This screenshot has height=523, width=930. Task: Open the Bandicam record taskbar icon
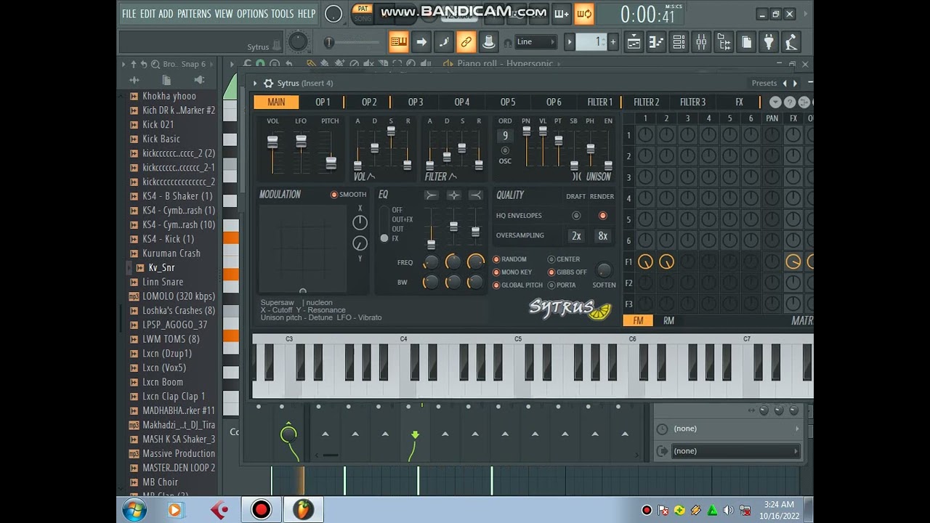pyautogui.click(x=261, y=510)
